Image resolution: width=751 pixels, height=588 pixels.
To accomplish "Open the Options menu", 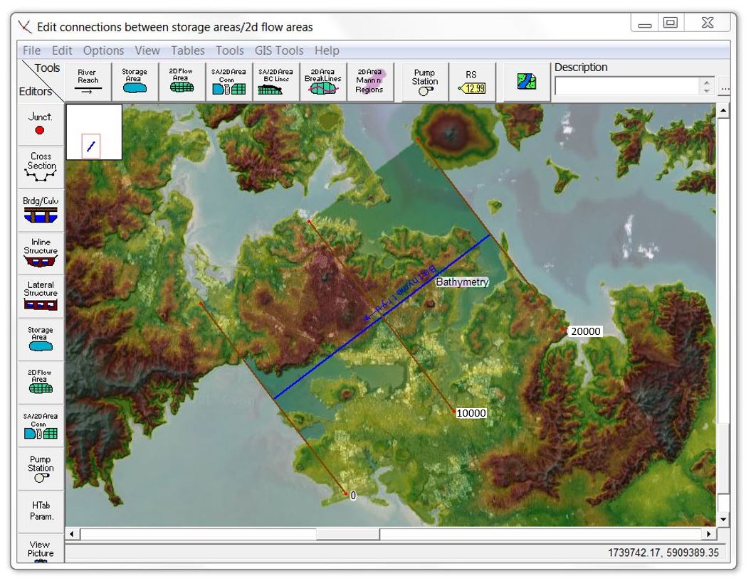I will 103,50.
